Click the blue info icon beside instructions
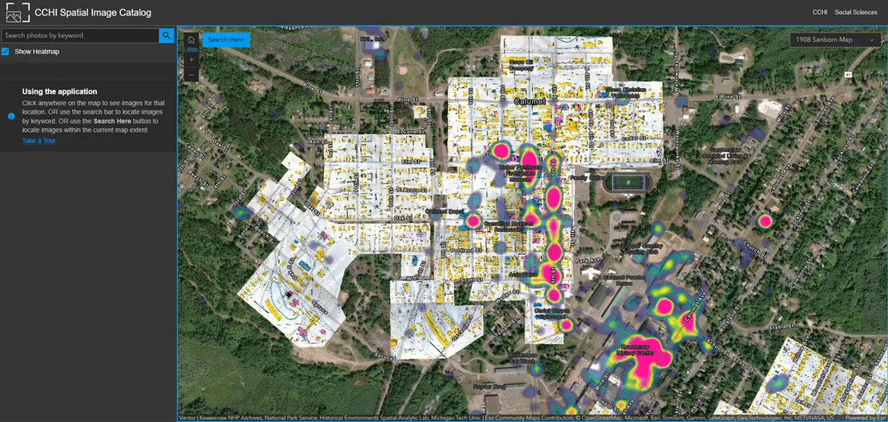The image size is (888, 422). point(12,116)
